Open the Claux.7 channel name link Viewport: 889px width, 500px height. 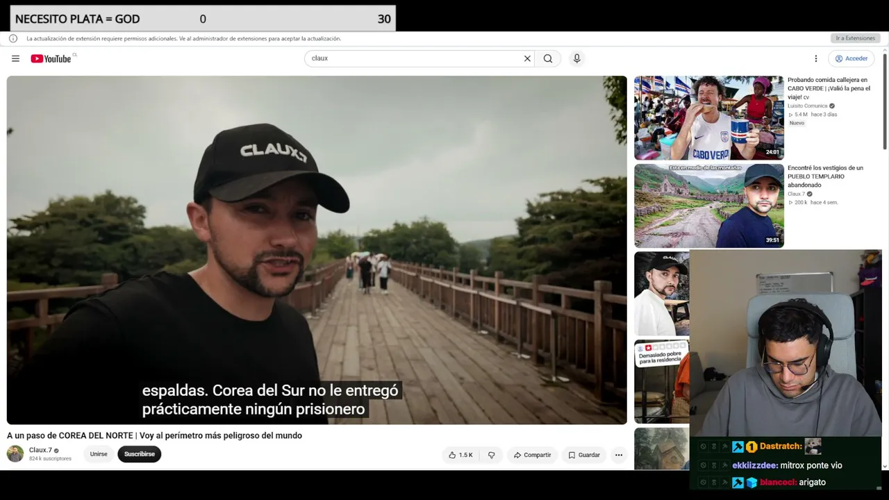point(40,451)
